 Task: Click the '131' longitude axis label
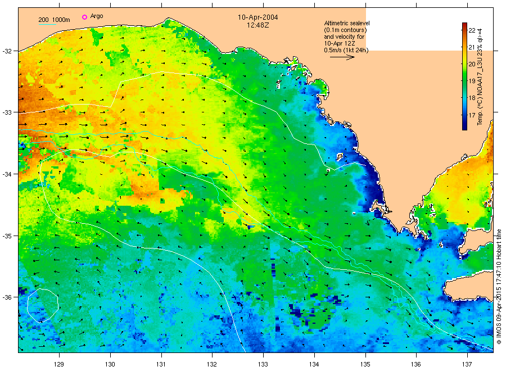pyautogui.click(x=161, y=365)
